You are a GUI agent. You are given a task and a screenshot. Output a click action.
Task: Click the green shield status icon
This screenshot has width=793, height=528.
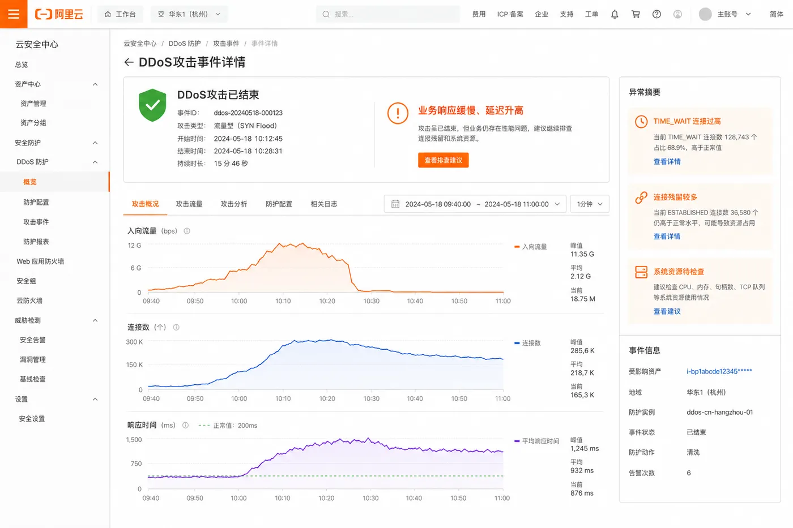tap(152, 105)
